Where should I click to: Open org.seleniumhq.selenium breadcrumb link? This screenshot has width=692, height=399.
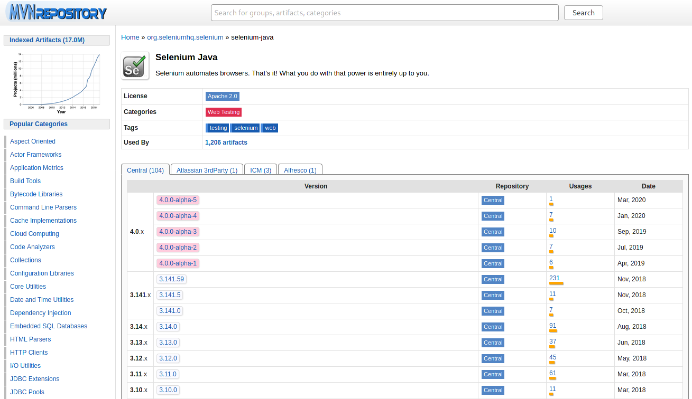[185, 37]
